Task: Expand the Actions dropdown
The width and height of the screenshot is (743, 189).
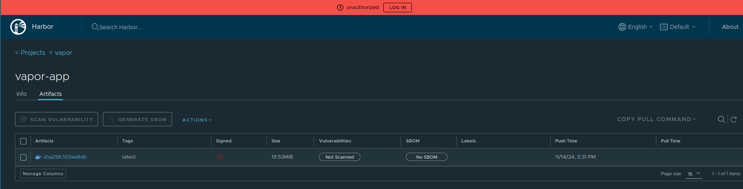Action: pos(197,120)
